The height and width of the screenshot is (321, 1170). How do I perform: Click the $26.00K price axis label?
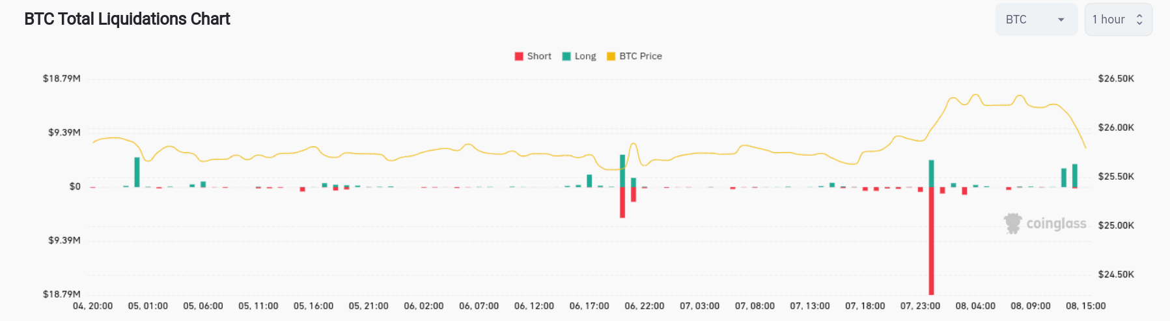[1116, 128]
